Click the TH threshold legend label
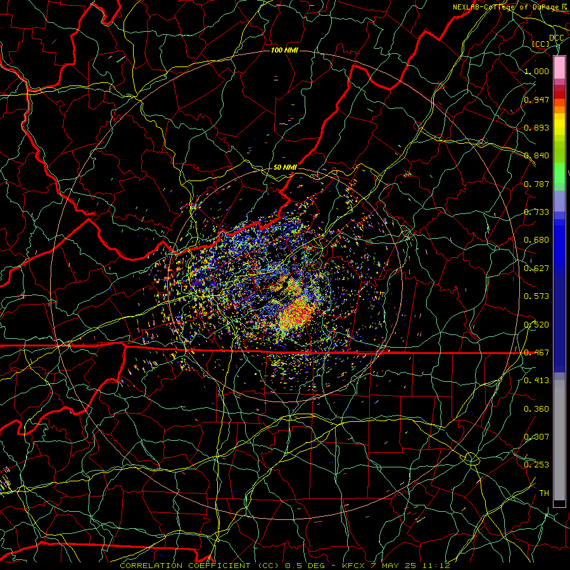Viewport: 570px width, 570px height. [544, 493]
